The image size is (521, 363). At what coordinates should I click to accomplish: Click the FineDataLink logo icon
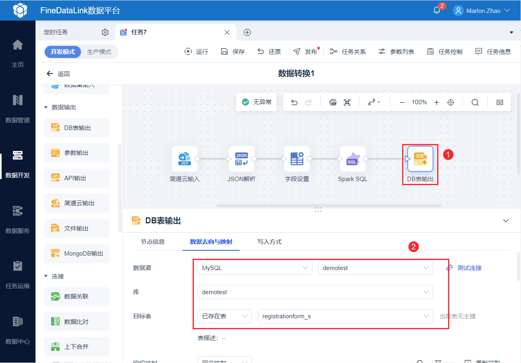(20, 10)
